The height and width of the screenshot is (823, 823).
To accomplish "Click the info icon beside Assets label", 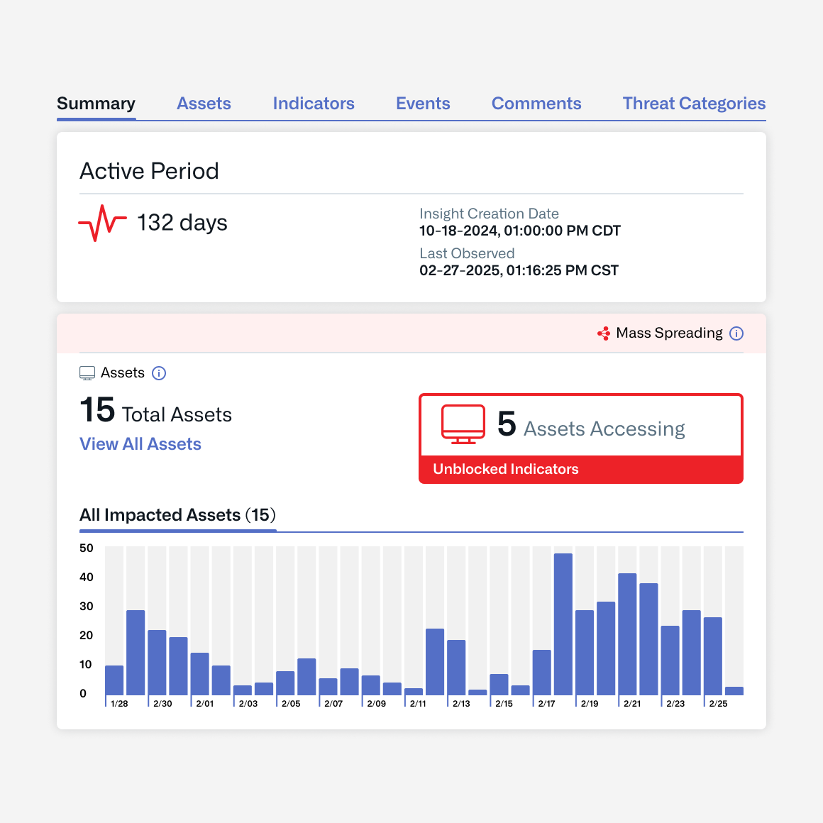I will [x=159, y=373].
